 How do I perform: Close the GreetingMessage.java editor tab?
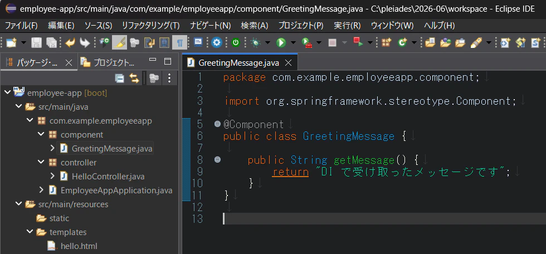coord(289,63)
